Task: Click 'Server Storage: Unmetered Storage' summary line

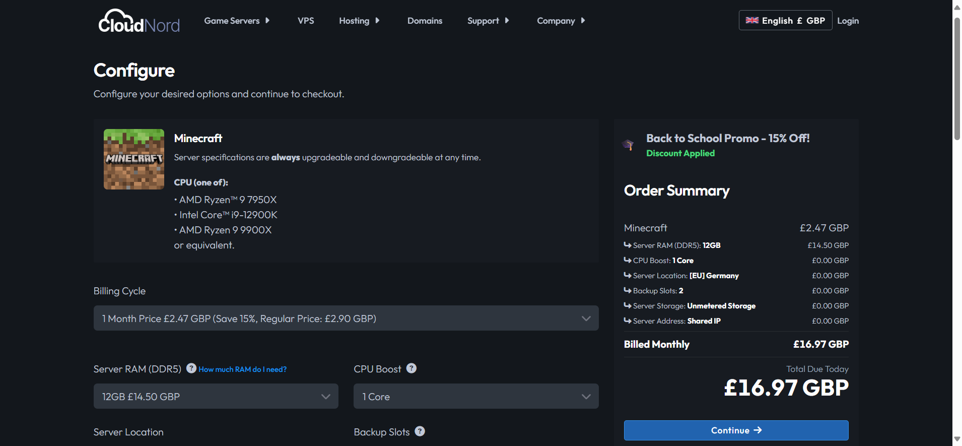Action: point(690,306)
